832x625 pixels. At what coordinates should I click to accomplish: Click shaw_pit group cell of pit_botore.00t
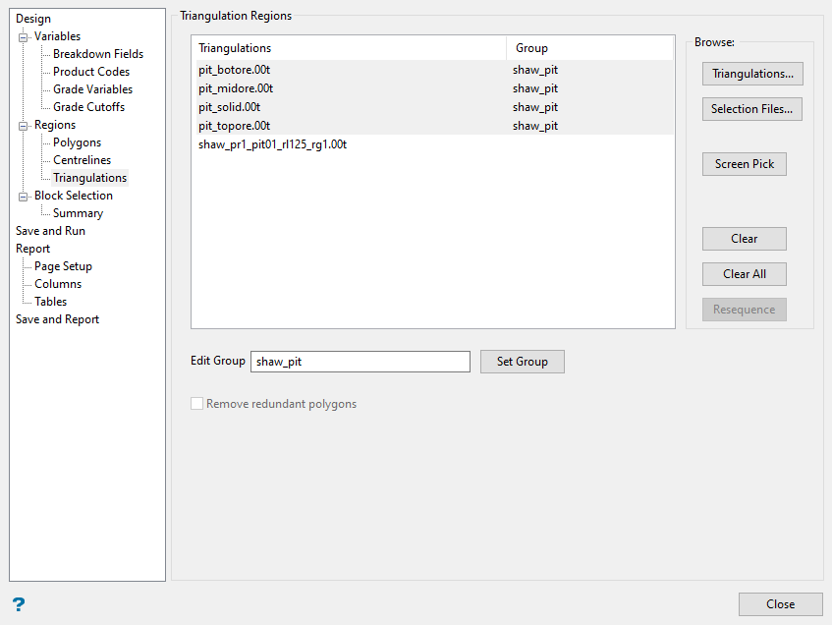[x=534, y=70]
